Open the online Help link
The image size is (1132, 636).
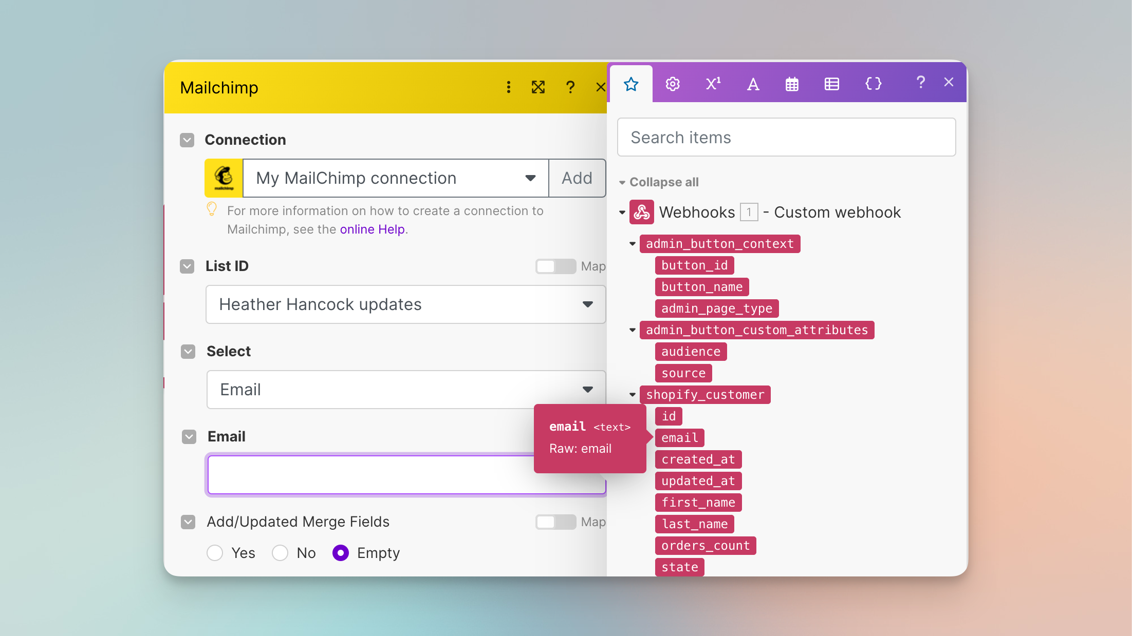[372, 229]
